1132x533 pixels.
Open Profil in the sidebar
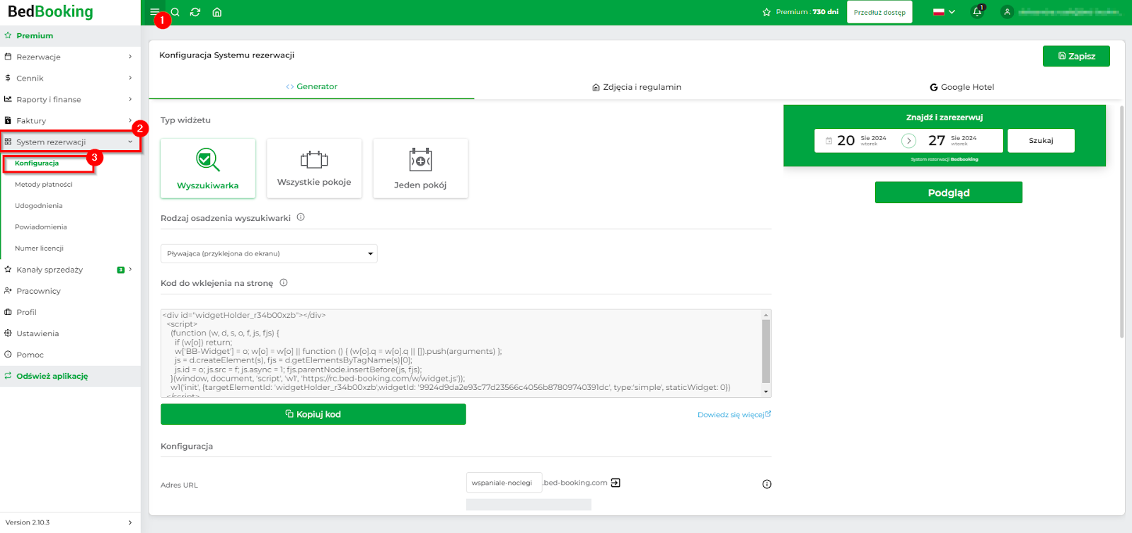70,312
